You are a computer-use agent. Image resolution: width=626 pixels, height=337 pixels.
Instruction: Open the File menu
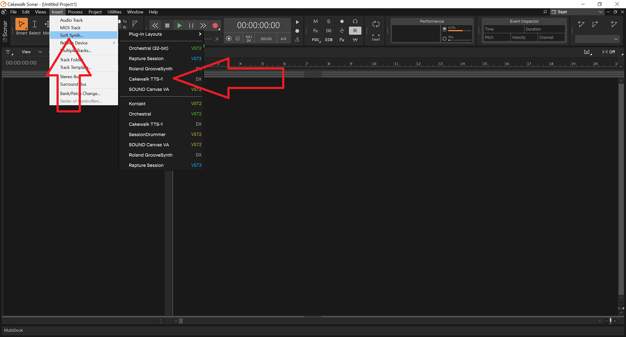(13, 12)
